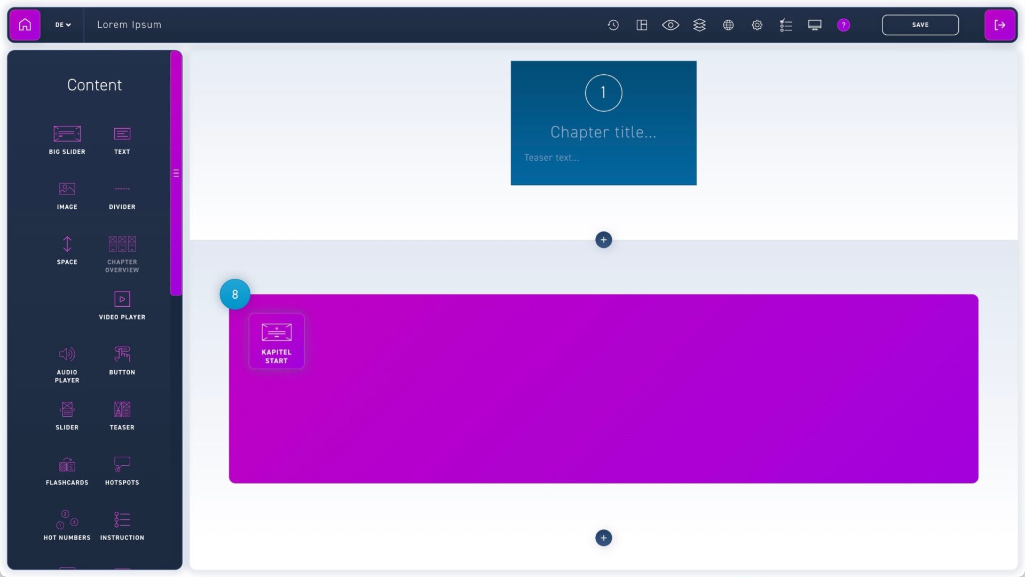
Task: Open settings gear icon
Action: click(757, 25)
